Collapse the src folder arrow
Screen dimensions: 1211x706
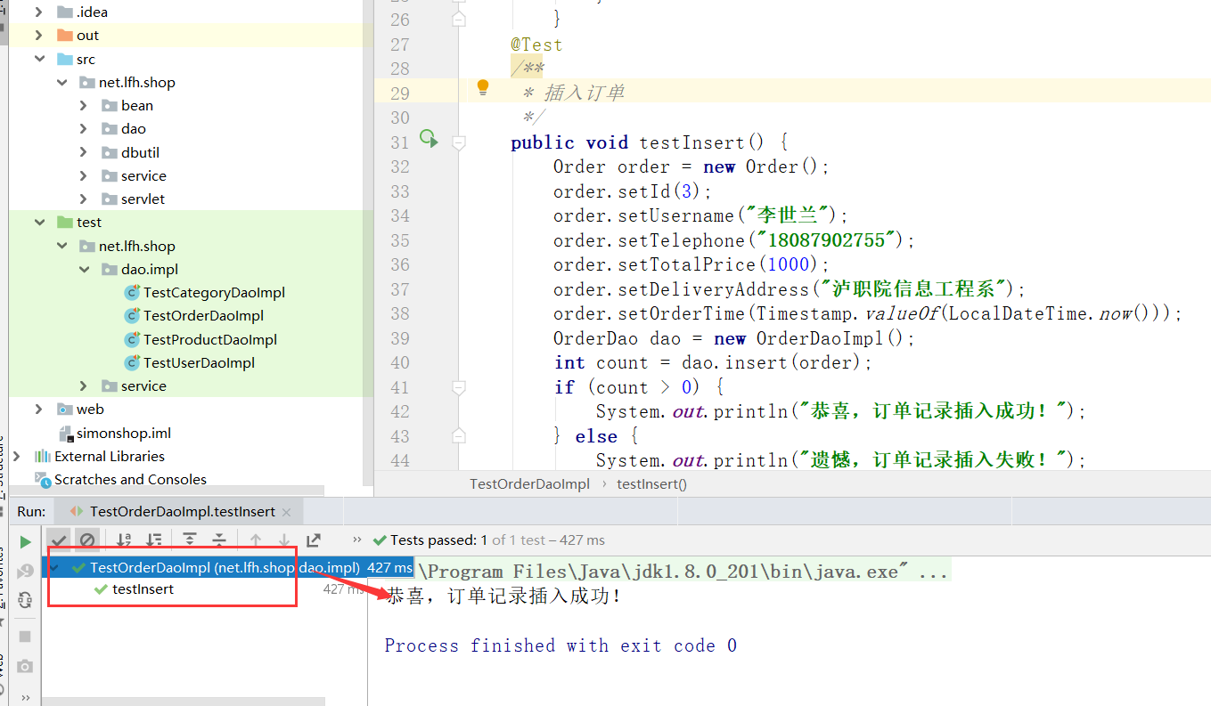(39, 59)
